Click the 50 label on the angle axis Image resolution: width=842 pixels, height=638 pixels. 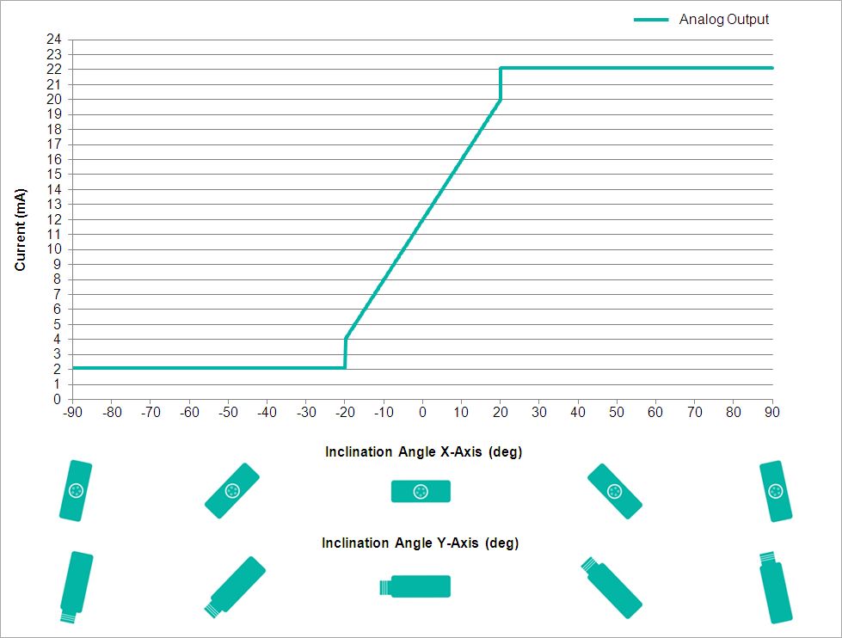pos(617,413)
